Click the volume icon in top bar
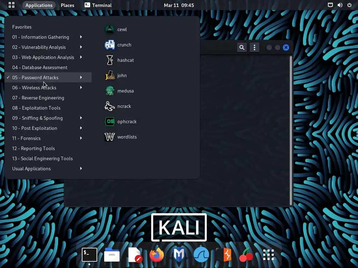The width and height of the screenshot is (358, 268). pos(340,5)
